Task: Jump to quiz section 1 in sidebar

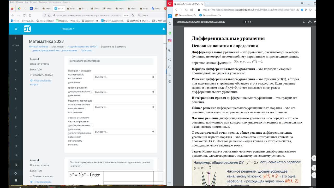Action: (16, 51)
